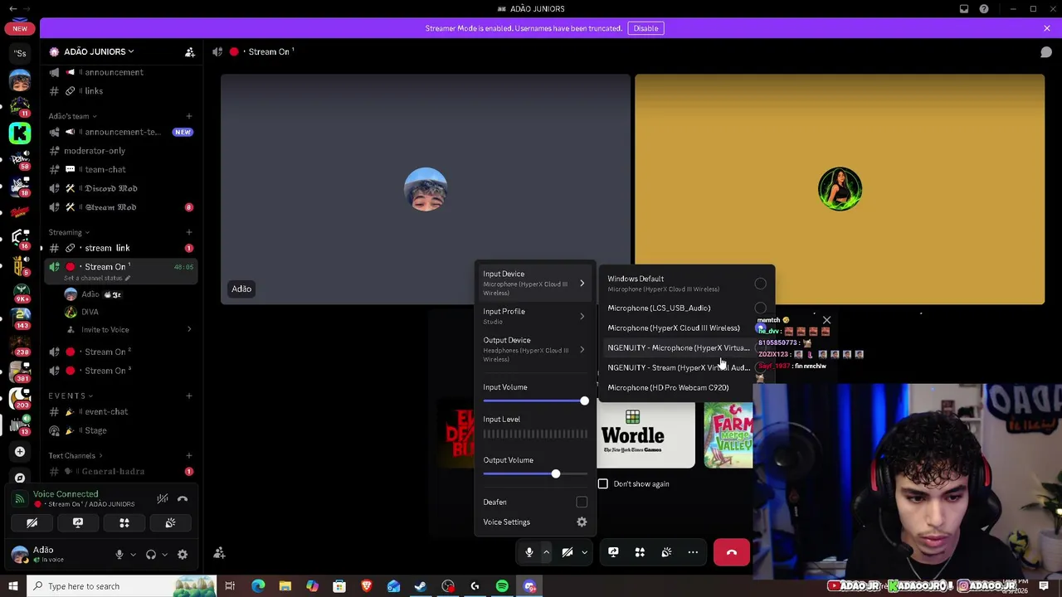1062x597 pixels.
Task: Expand Output Device submenu
Action: 535,349
